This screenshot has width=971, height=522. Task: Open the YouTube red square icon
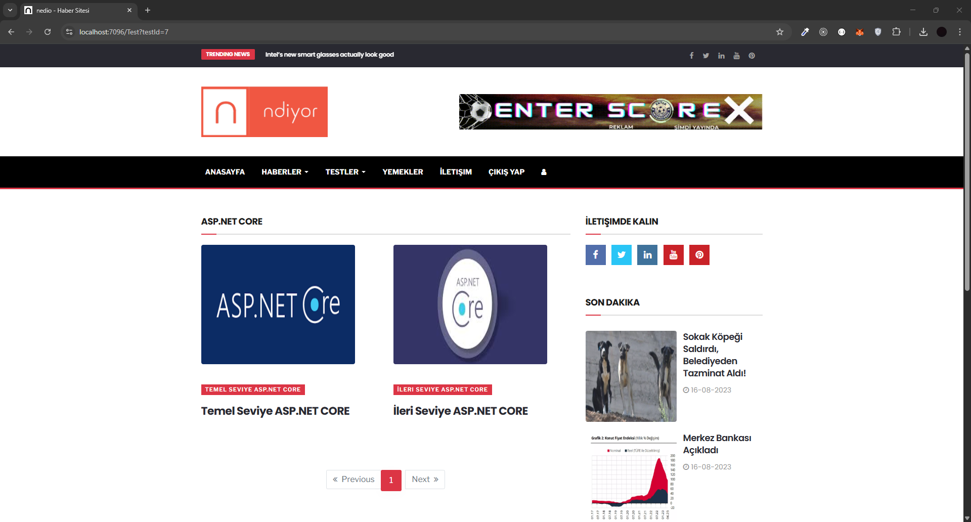tap(673, 255)
